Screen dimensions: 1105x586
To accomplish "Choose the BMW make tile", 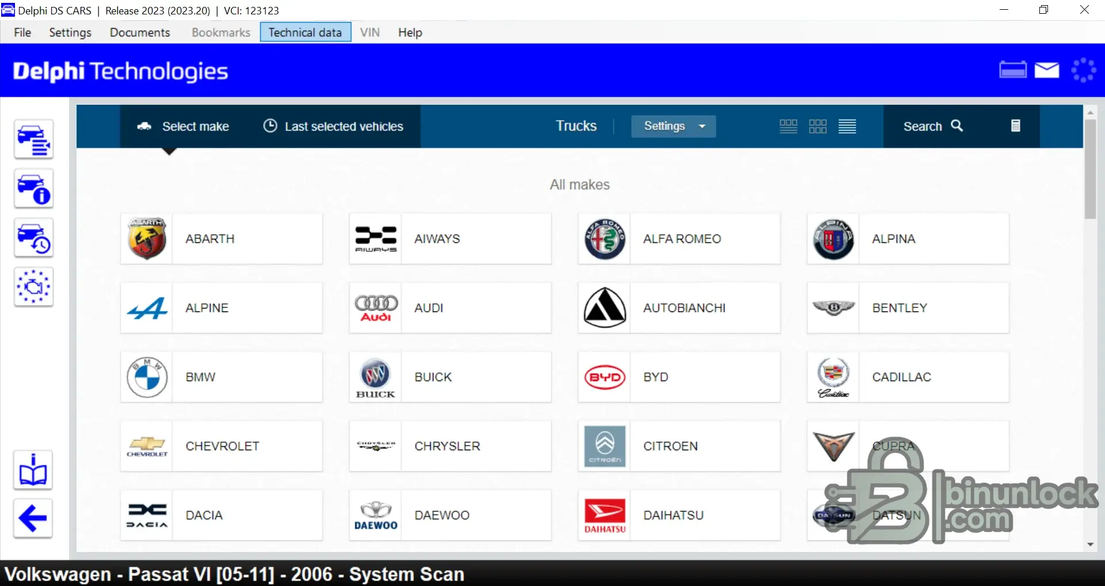I will pos(221,377).
